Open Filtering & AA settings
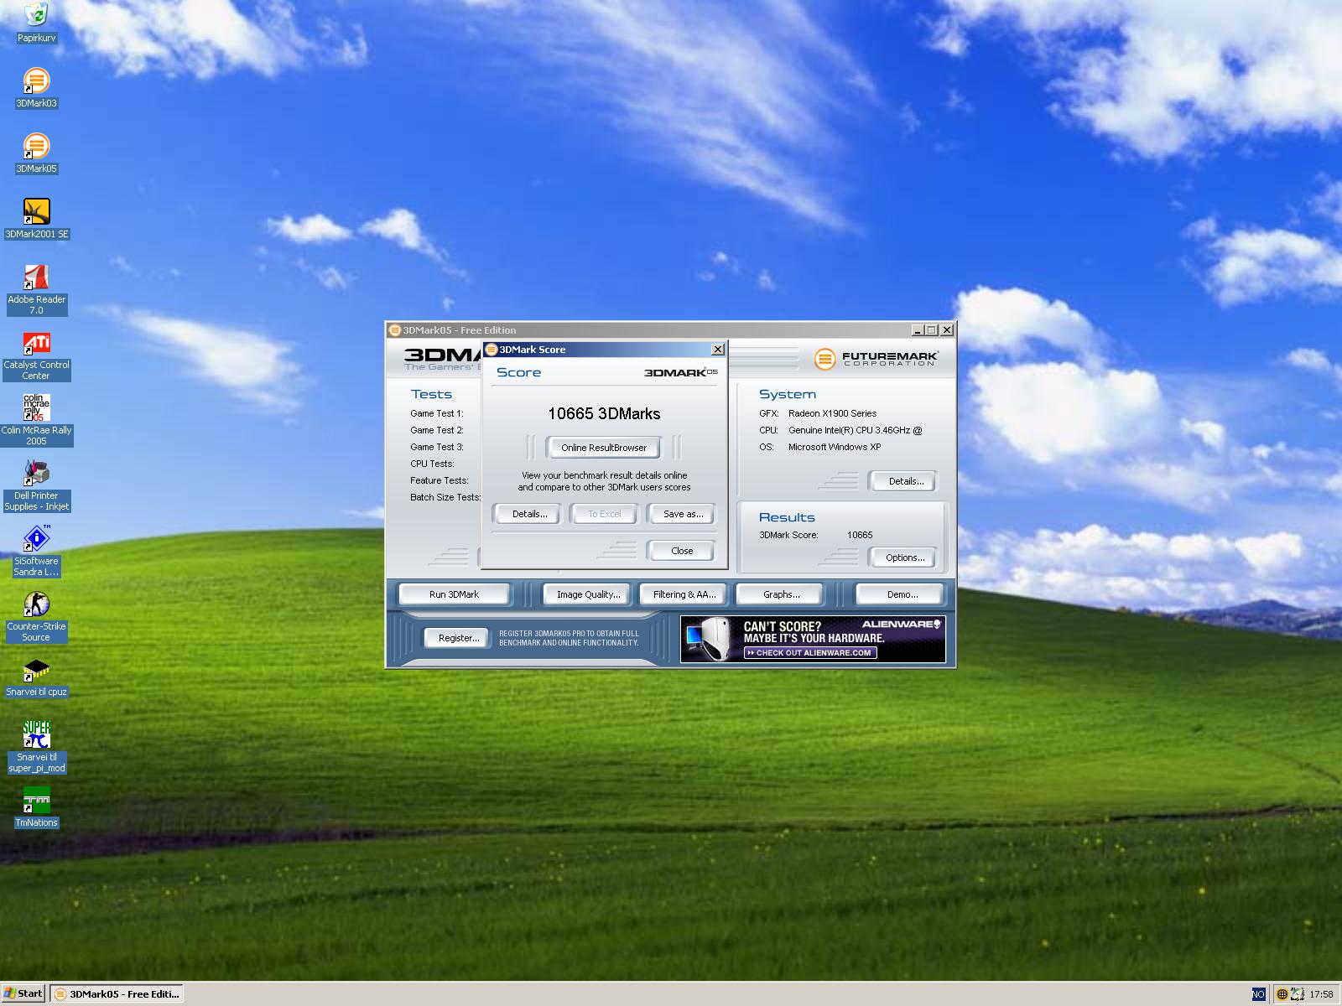1342x1006 pixels. pos(684,594)
